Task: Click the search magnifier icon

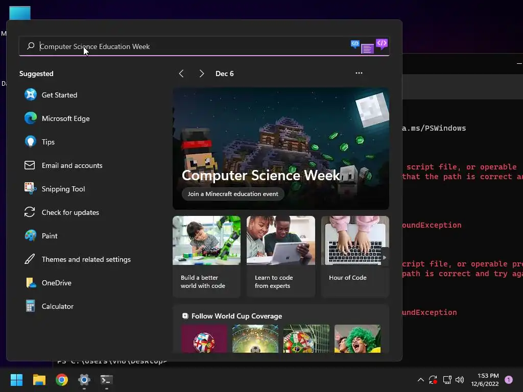Action: click(31, 46)
